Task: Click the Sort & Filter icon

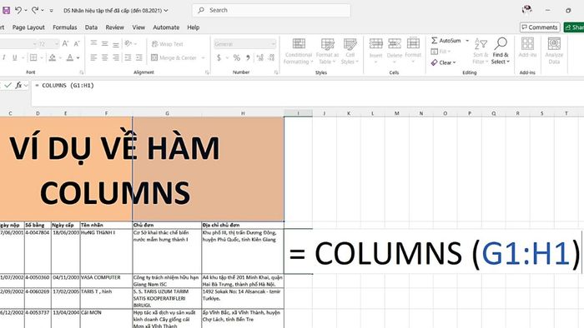Action: 481,44
